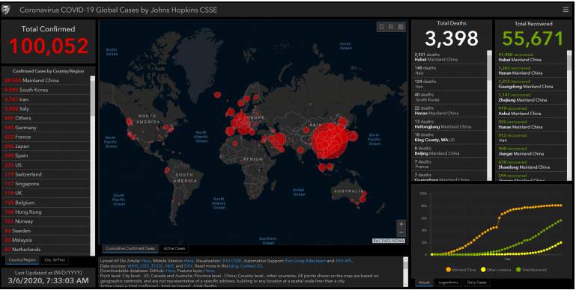Zoom out with the map minus button

click(401, 232)
